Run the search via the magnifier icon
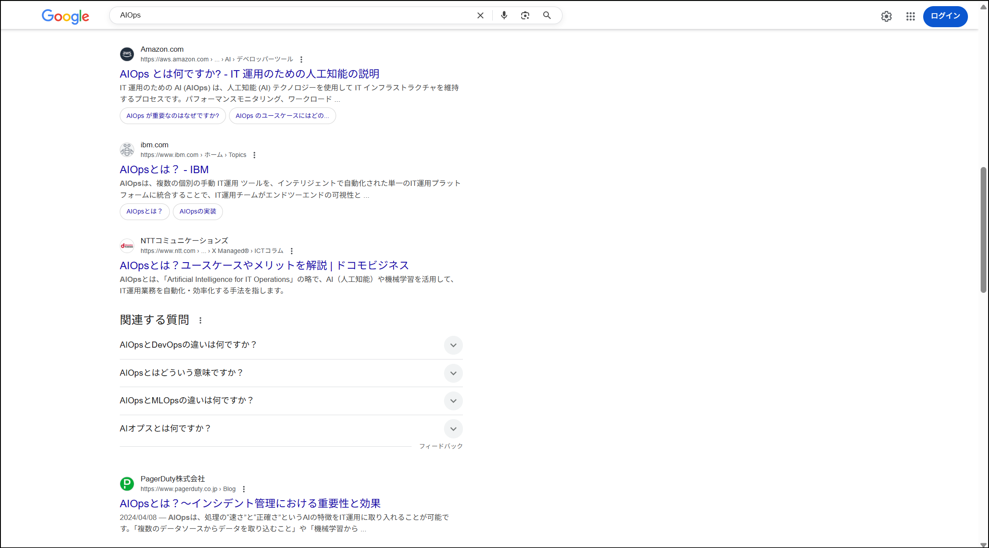The width and height of the screenshot is (989, 548). [x=547, y=15]
